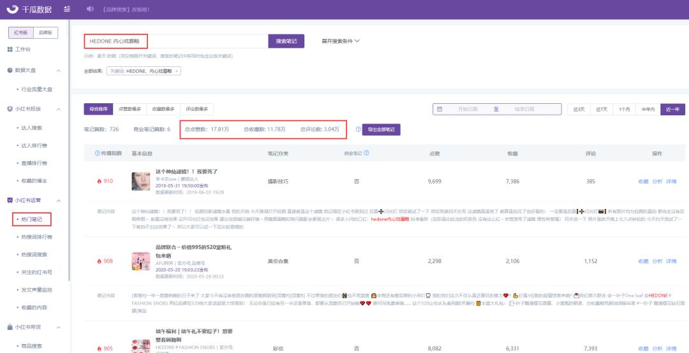Sort by 综合排序 tab
Screen dimensions: 689x353
click(98, 110)
